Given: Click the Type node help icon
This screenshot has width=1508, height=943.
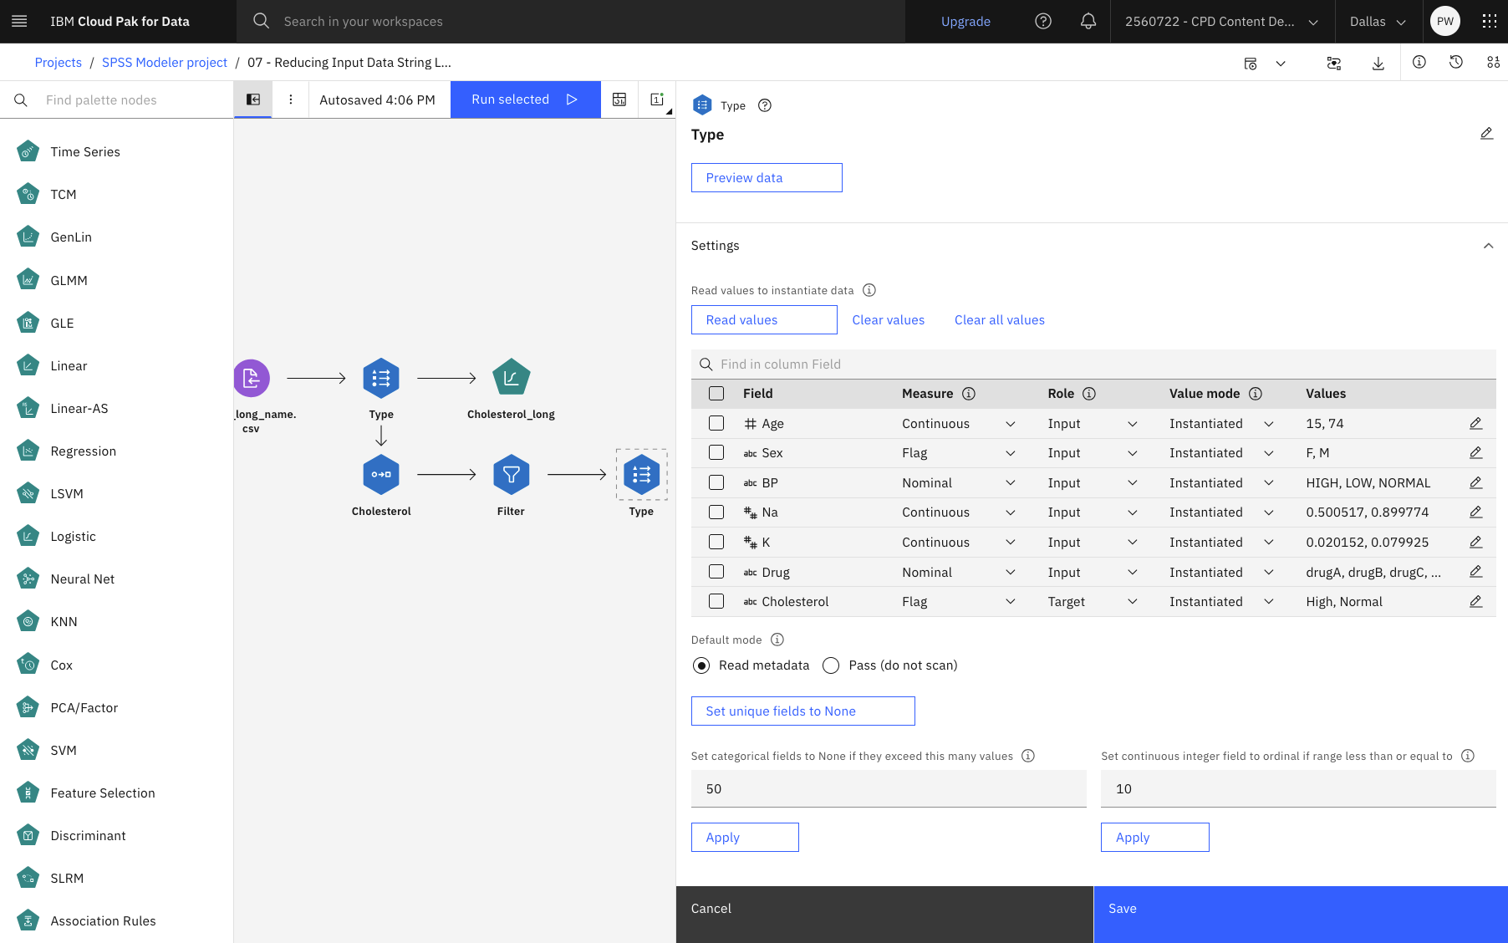Looking at the screenshot, I should (x=765, y=105).
